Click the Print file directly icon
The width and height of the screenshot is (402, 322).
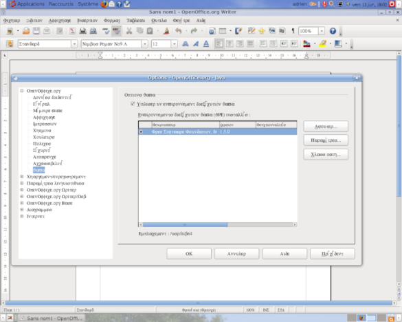[82, 31]
